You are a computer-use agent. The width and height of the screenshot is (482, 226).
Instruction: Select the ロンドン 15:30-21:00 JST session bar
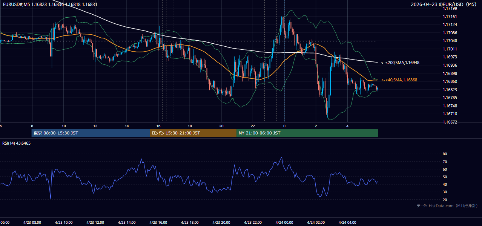(x=193, y=133)
